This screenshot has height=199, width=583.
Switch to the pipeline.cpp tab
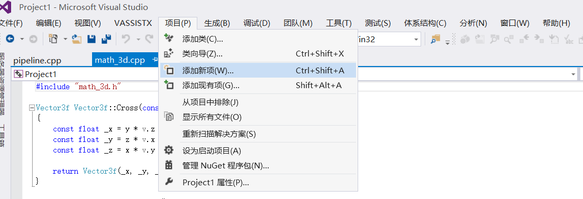coord(38,61)
